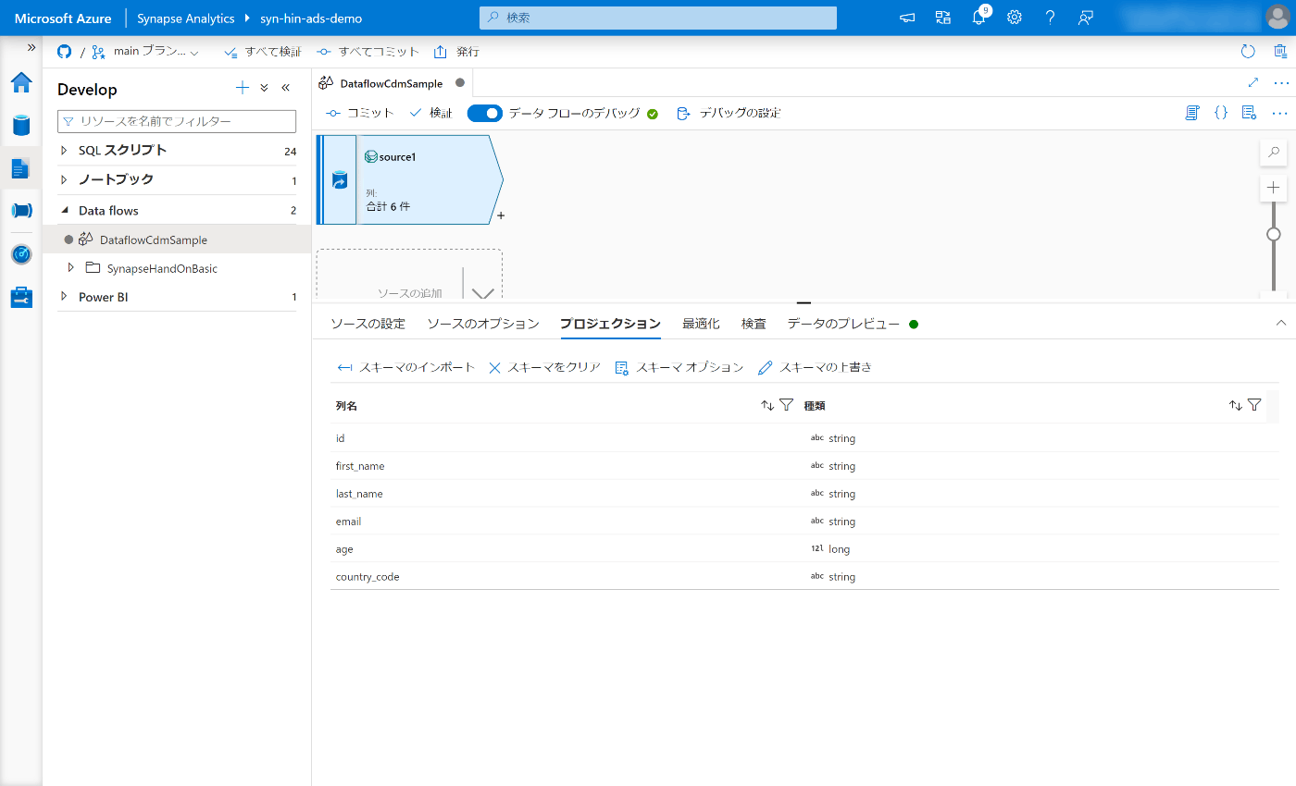Open the settings gear in header
1296x786 pixels.
point(1015,18)
